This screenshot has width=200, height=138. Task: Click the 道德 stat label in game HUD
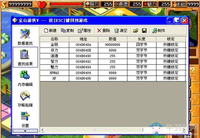121,4
